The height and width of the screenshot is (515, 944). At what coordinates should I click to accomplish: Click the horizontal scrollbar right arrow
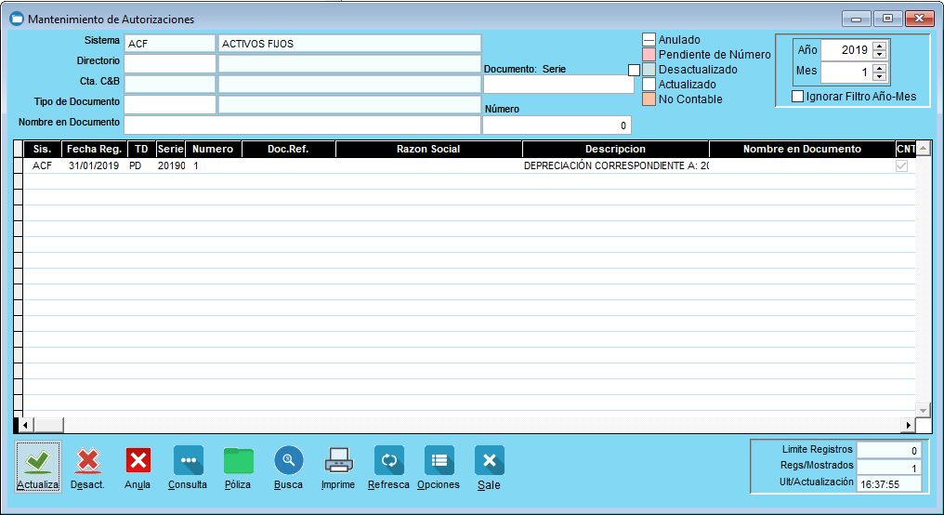pyautogui.click(x=909, y=425)
